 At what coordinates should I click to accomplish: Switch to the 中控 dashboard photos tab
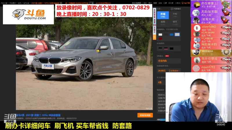pyautogui.click(x=175, y=15)
